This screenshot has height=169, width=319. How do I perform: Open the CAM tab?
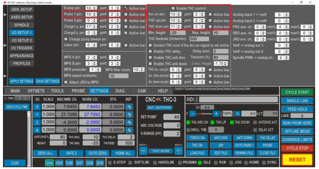[142, 91]
